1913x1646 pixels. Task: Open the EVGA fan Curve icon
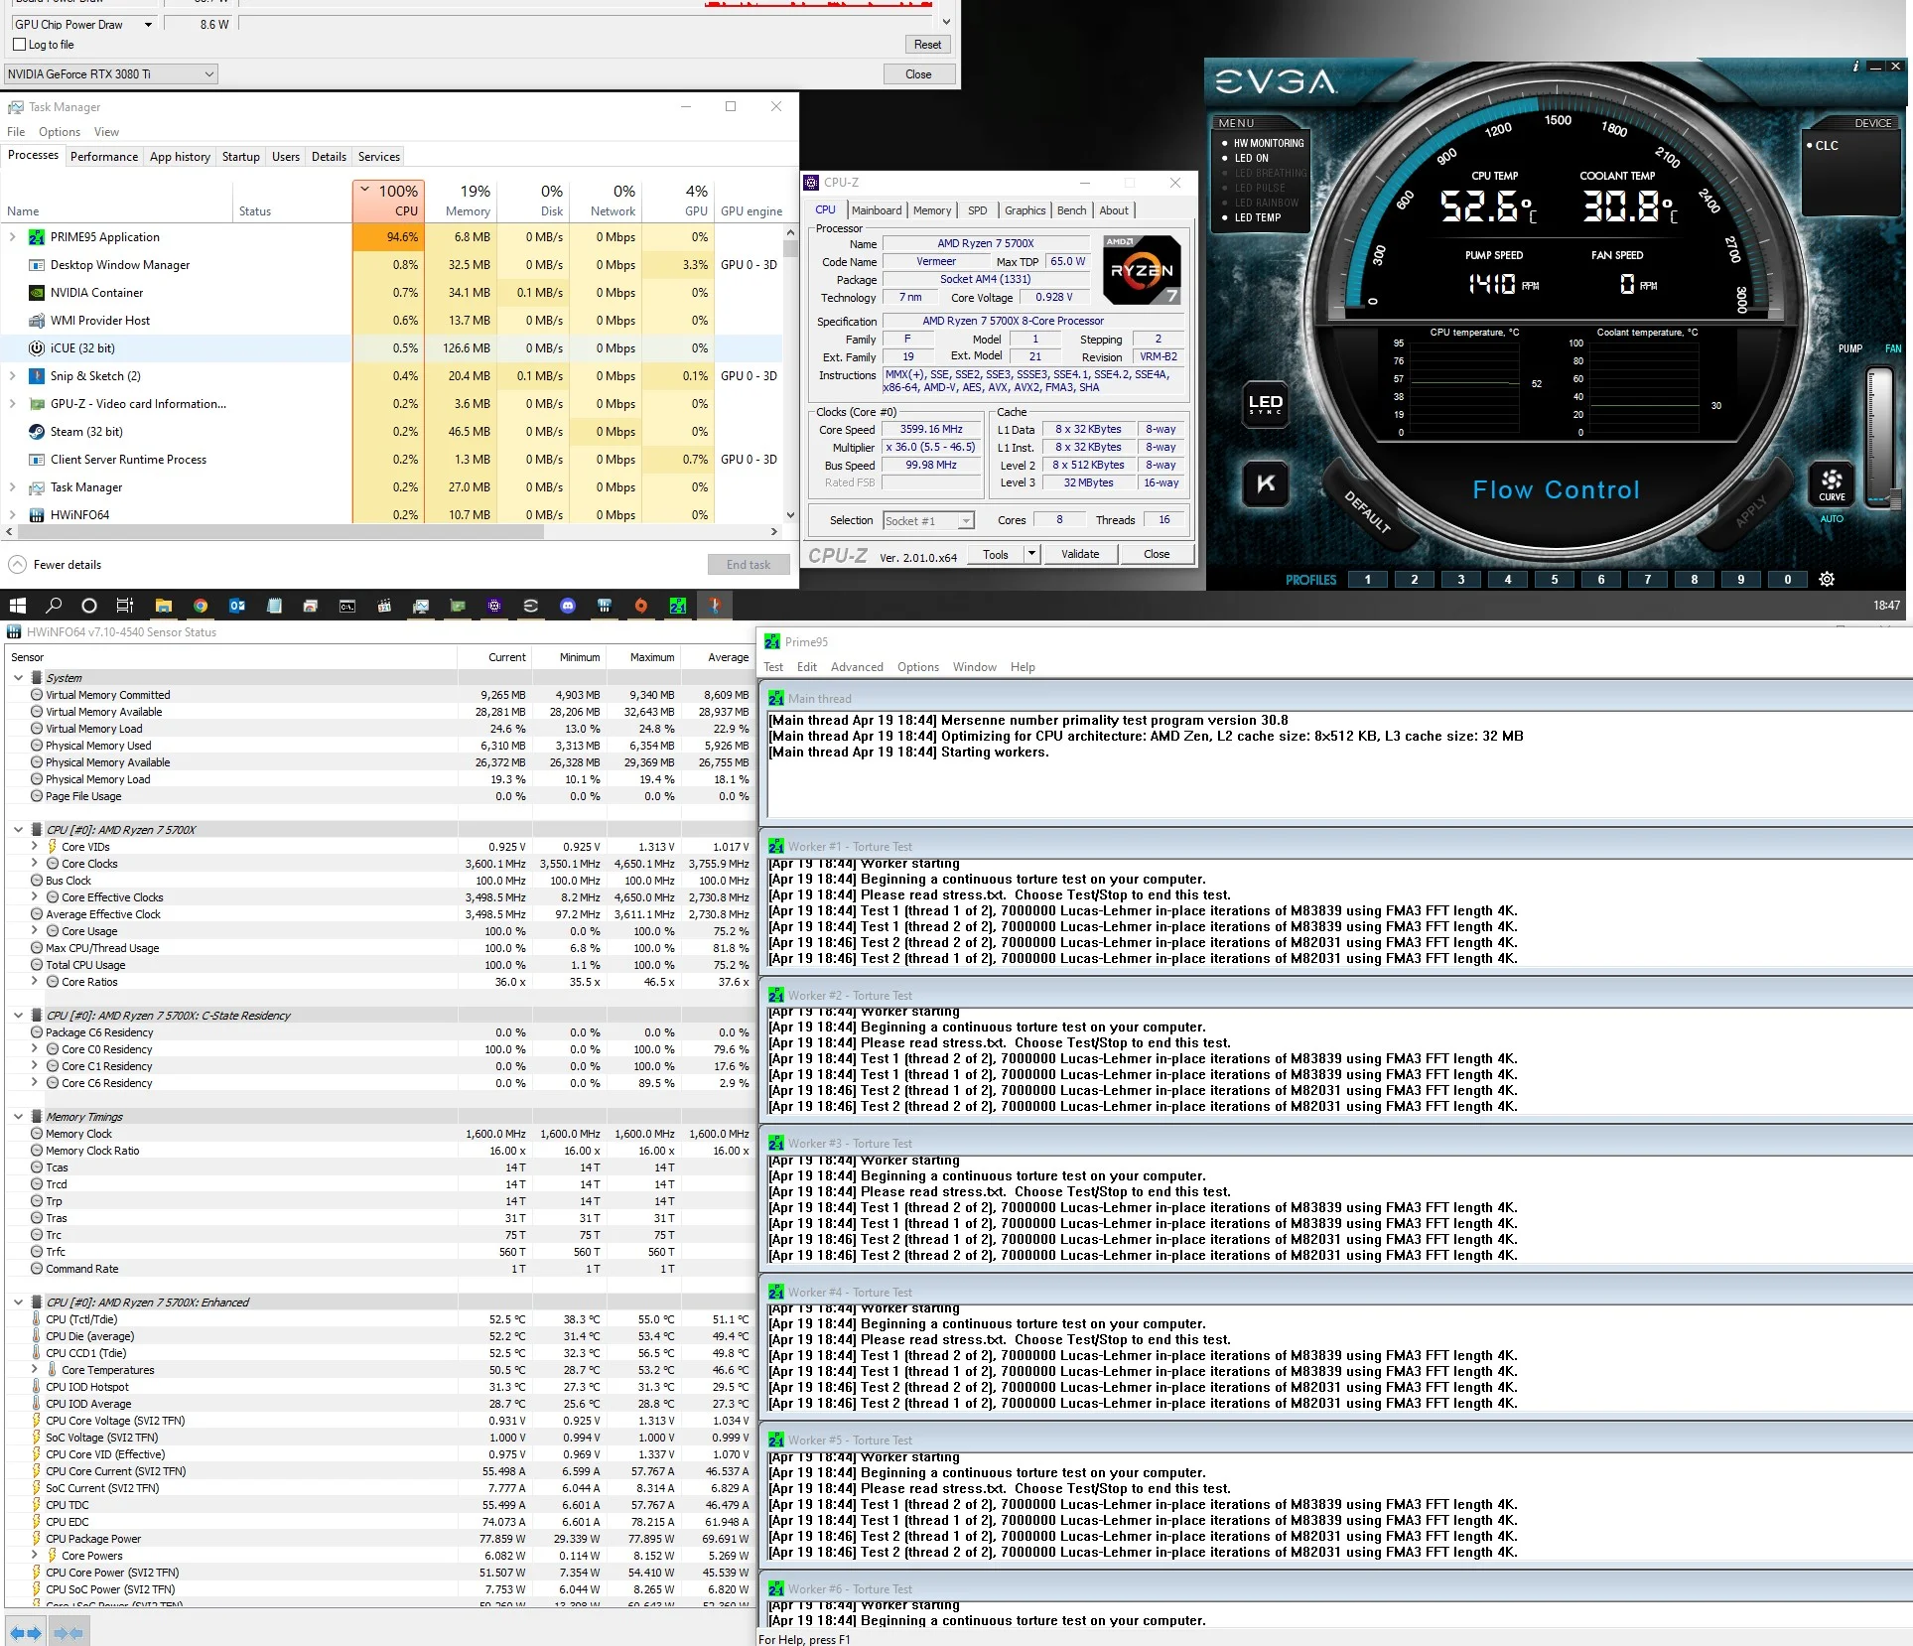(x=1832, y=483)
